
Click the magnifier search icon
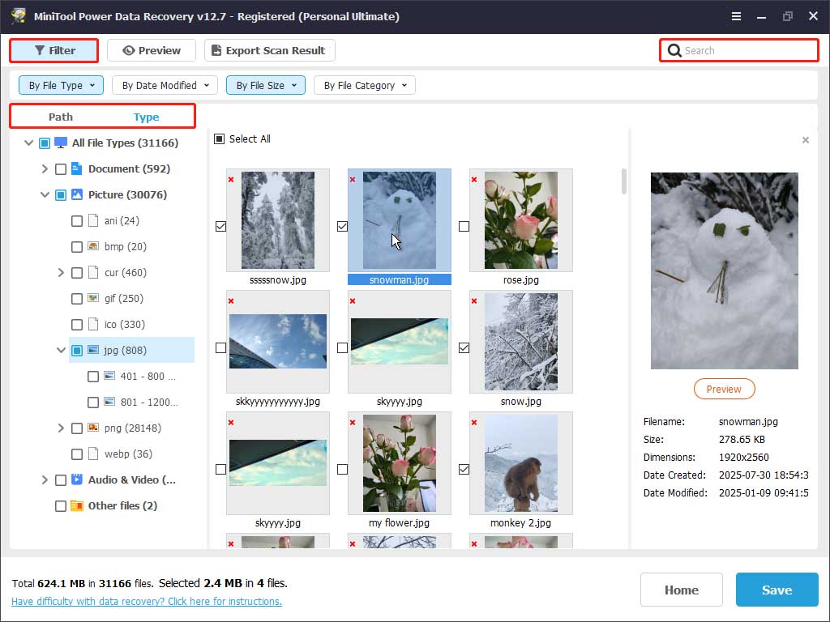[x=674, y=51]
